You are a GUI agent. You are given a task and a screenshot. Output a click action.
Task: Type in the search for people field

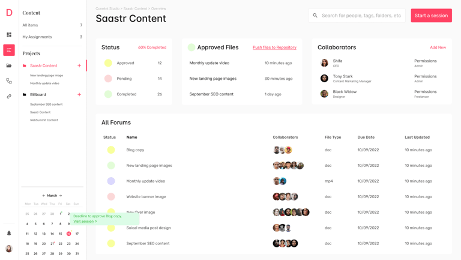(361, 16)
